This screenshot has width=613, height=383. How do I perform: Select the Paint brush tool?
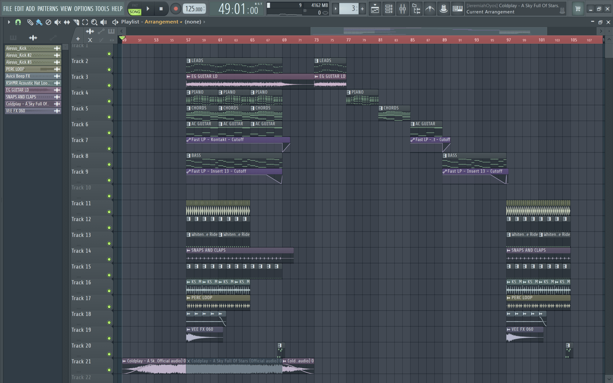click(39, 22)
